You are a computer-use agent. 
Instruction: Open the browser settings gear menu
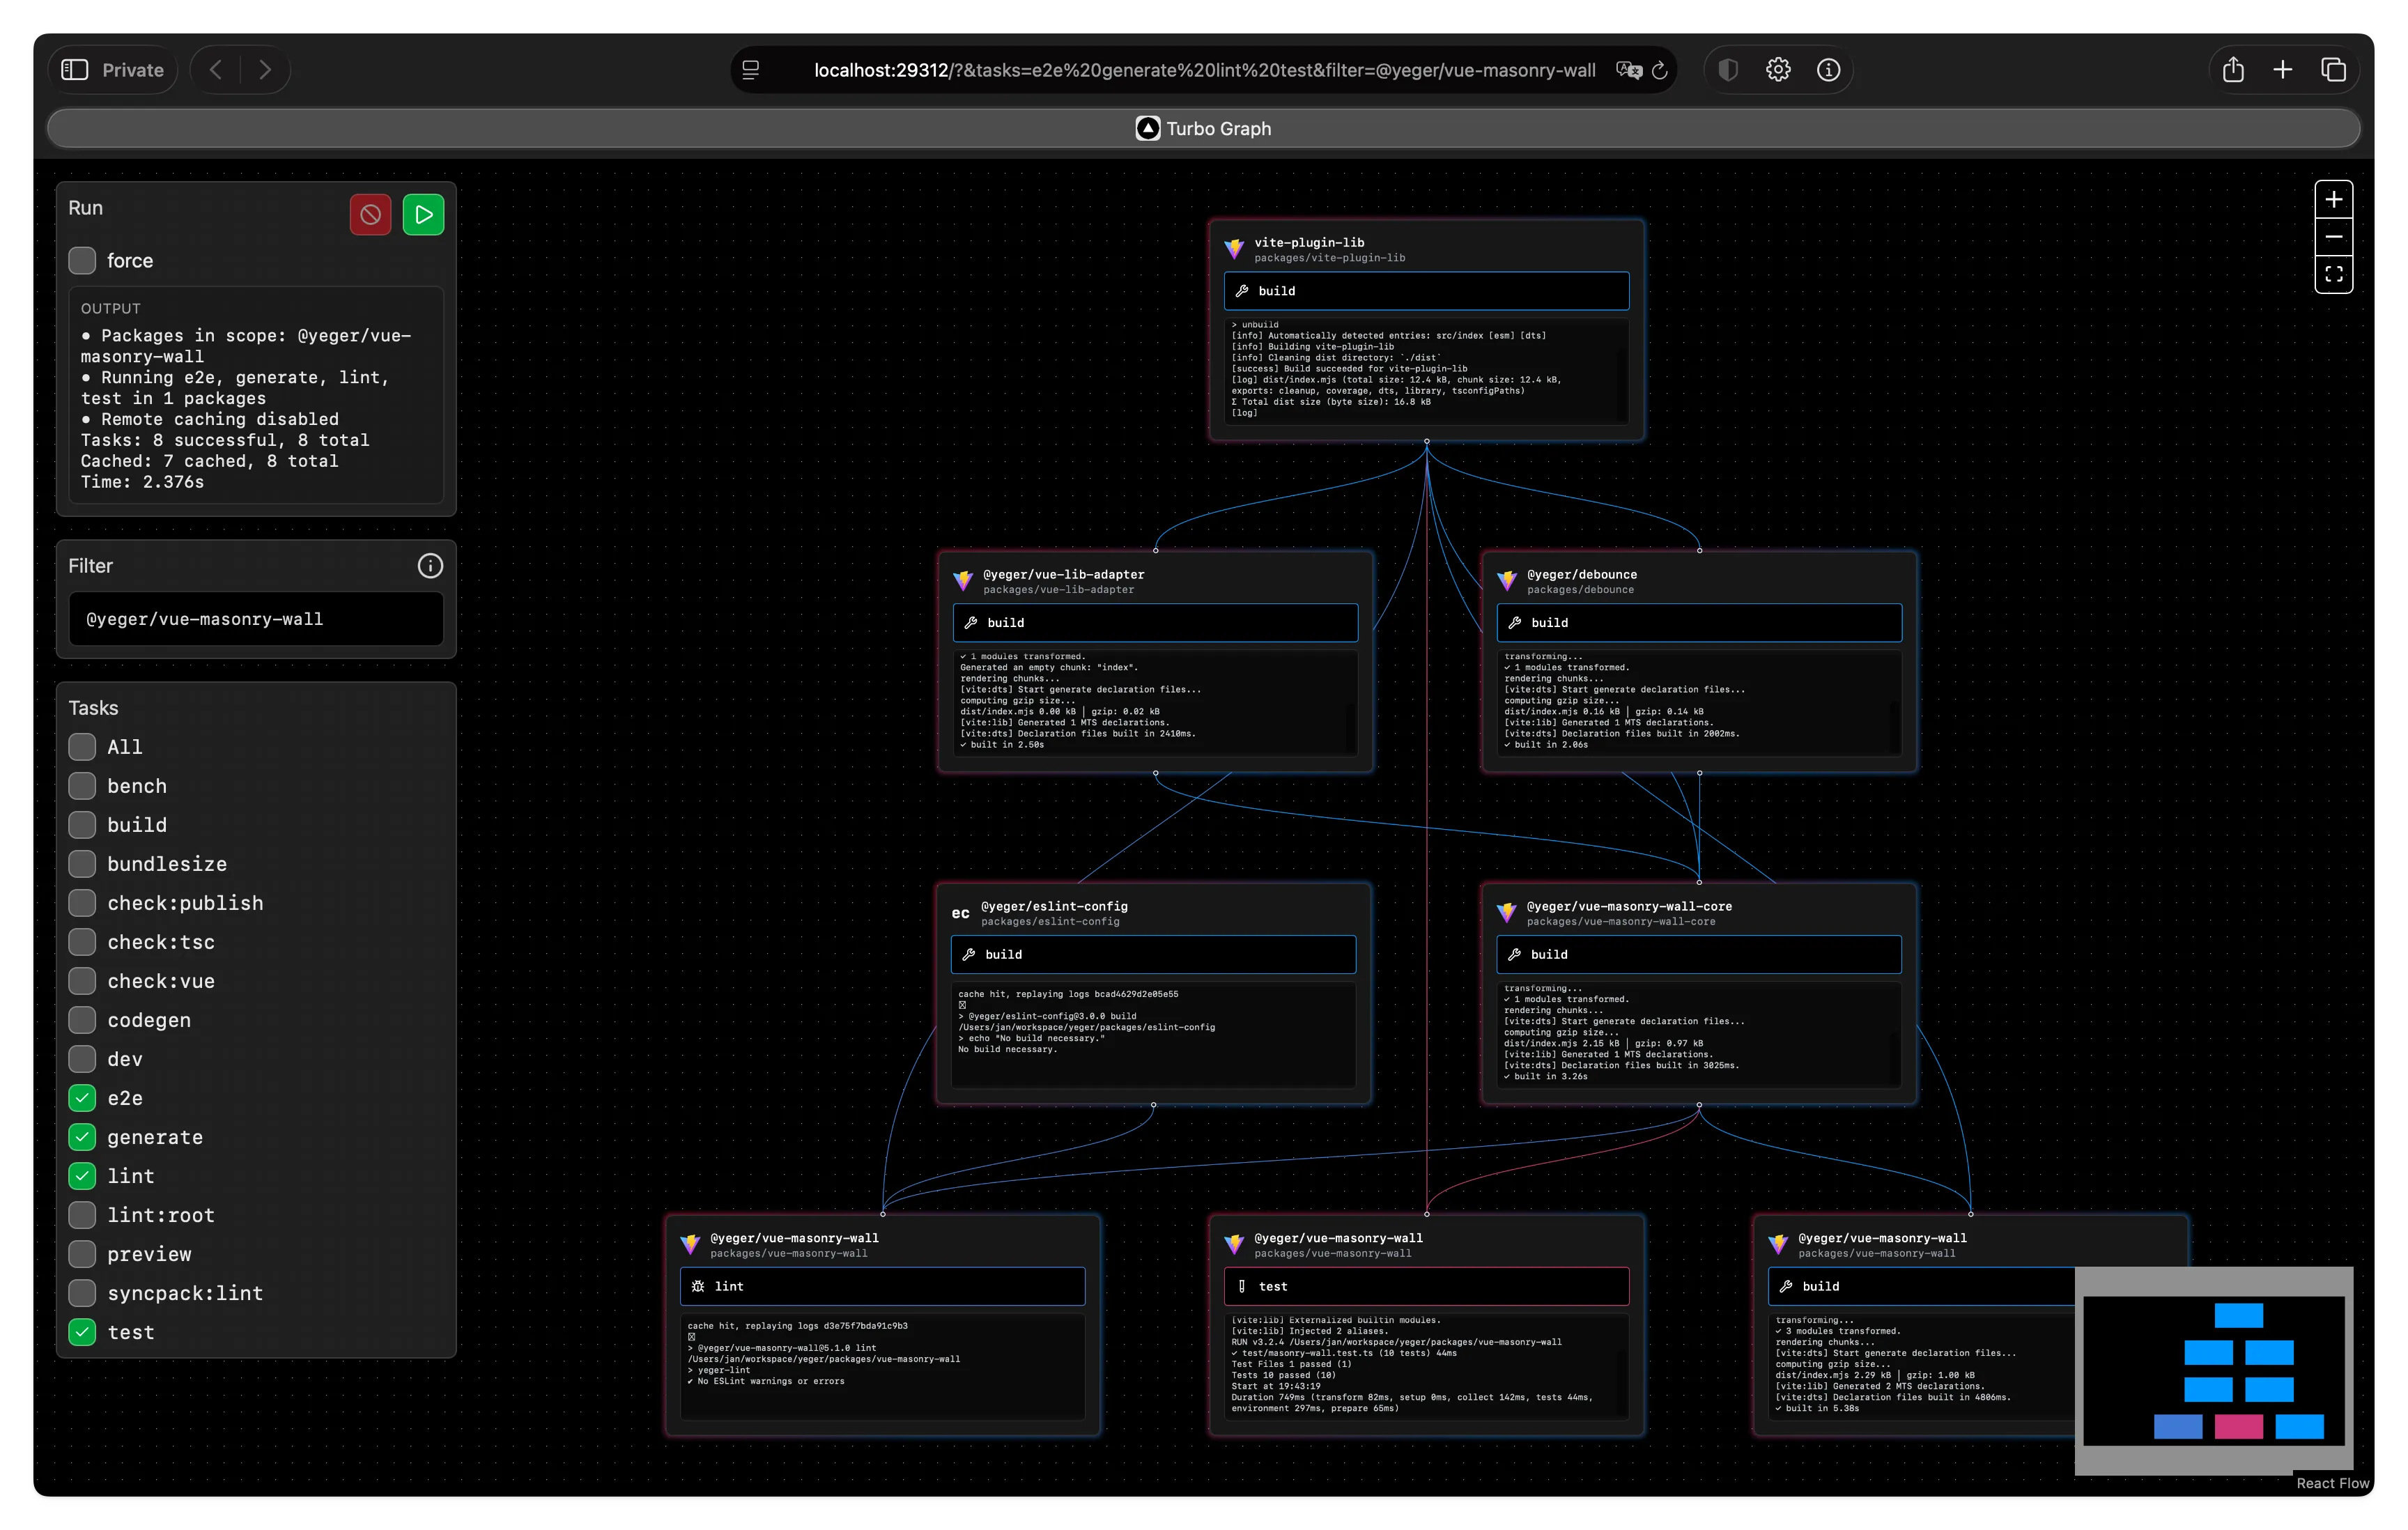[1778, 69]
